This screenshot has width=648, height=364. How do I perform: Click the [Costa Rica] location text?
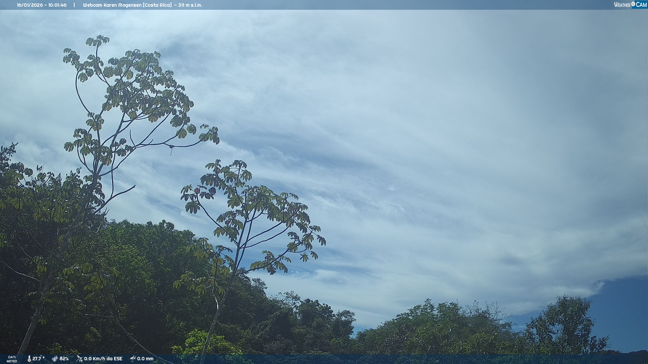pyautogui.click(x=157, y=5)
